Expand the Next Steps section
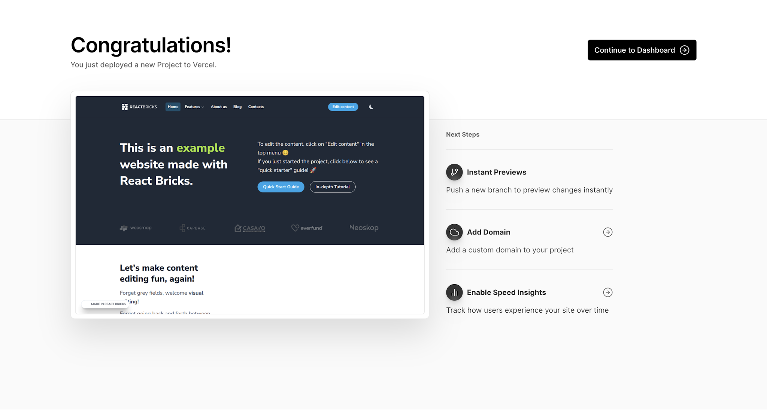 point(463,134)
